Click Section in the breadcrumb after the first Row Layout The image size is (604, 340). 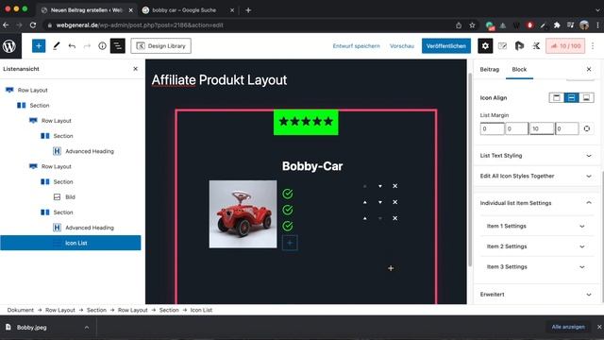[x=96, y=310]
